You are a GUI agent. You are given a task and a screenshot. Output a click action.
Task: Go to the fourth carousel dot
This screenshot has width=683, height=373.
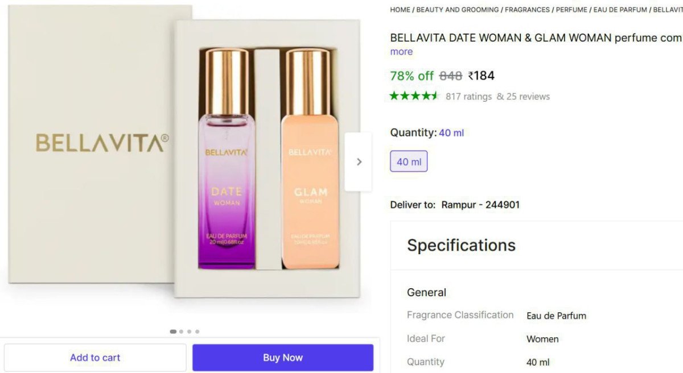click(x=198, y=331)
